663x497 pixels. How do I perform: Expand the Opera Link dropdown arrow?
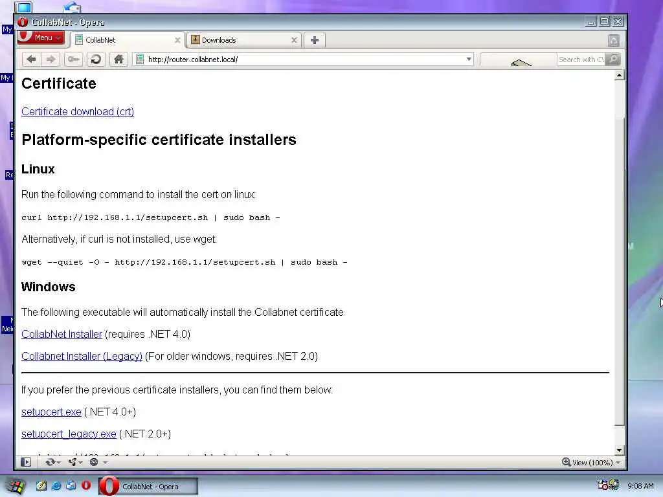point(58,463)
